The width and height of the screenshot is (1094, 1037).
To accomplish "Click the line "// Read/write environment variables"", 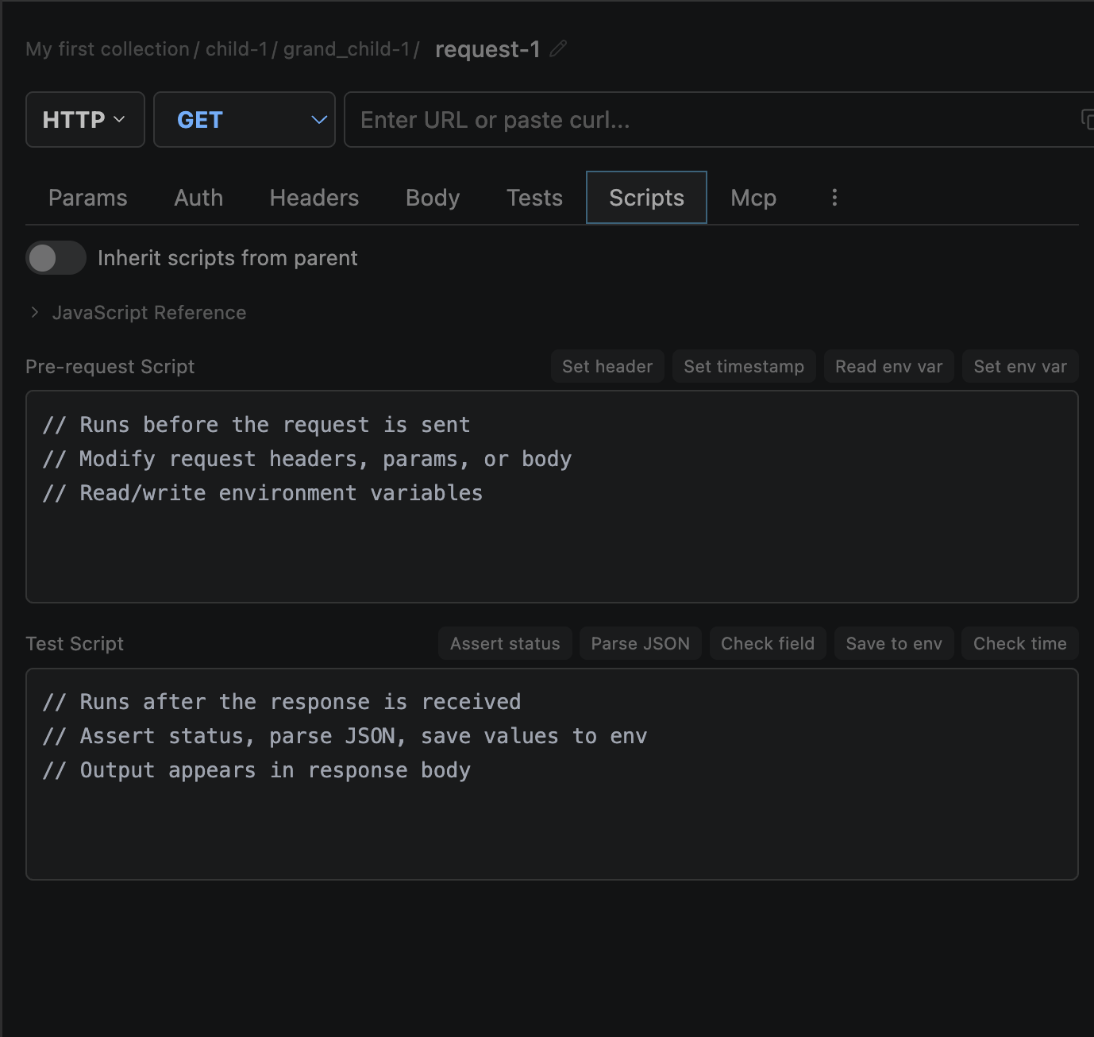I will point(263,493).
